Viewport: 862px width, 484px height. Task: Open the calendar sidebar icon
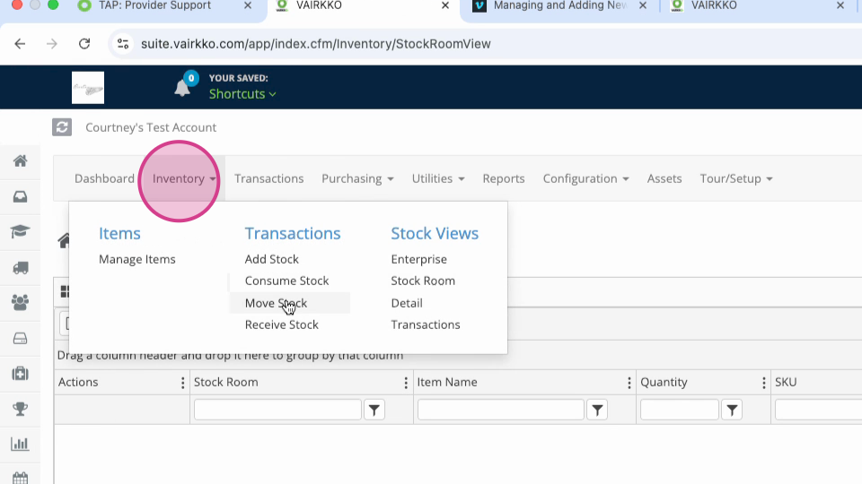(21, 478)
